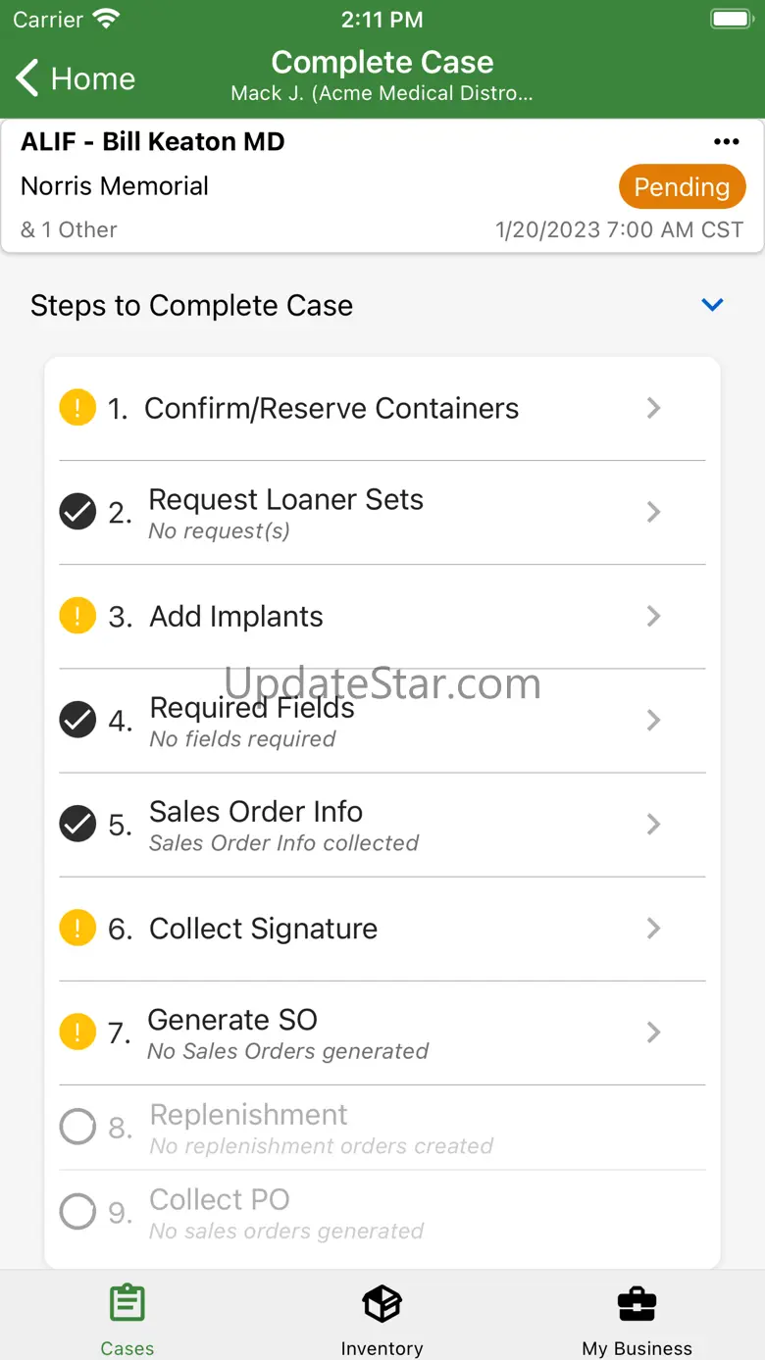Click the orange Pending status badge

(x=682, y=187)
